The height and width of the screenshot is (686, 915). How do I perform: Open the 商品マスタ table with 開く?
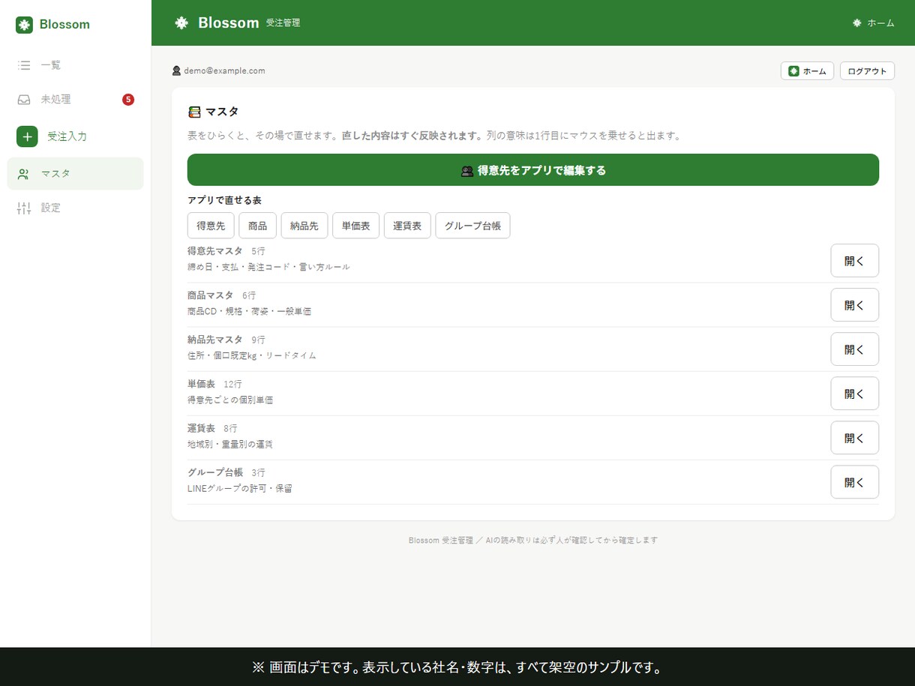[x=854, y=305]
